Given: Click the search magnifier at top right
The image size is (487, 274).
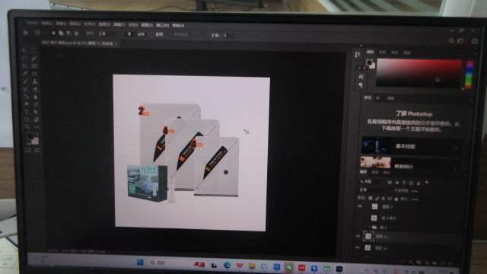Looking at the screenshot, I should pos(451,40).
